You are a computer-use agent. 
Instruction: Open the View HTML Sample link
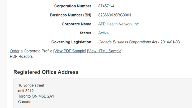pos(105,51)
